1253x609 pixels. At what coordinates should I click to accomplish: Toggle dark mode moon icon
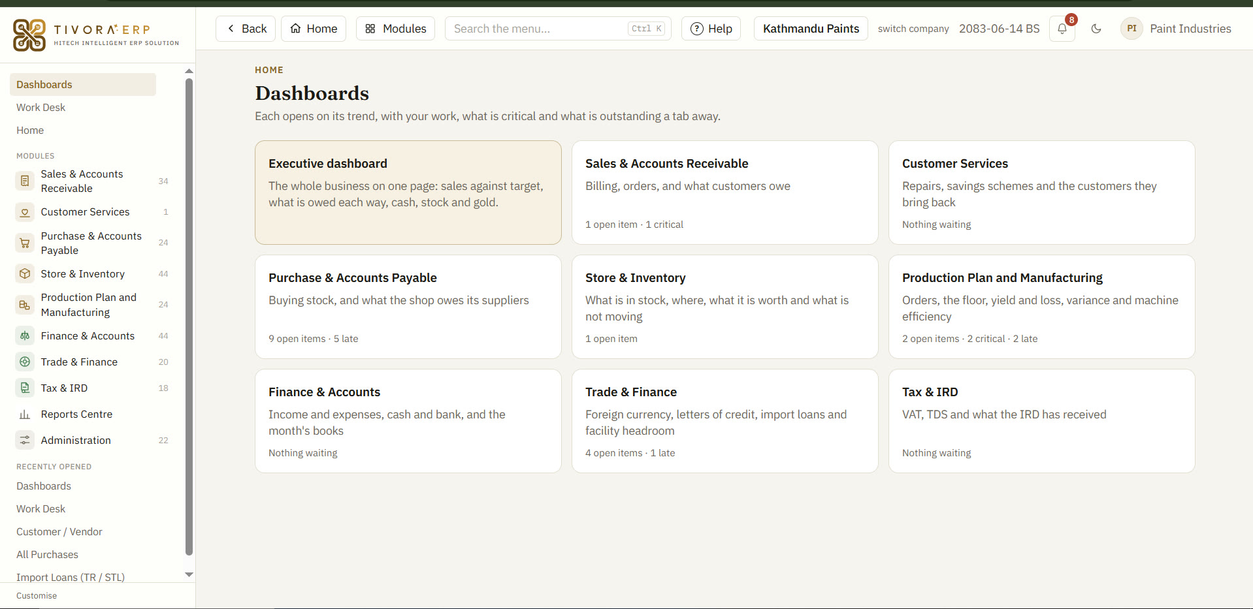coord(1096,29)
